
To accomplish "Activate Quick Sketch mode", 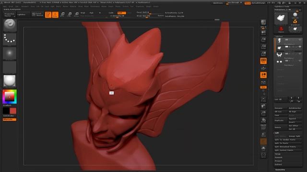I will [37, 15].
